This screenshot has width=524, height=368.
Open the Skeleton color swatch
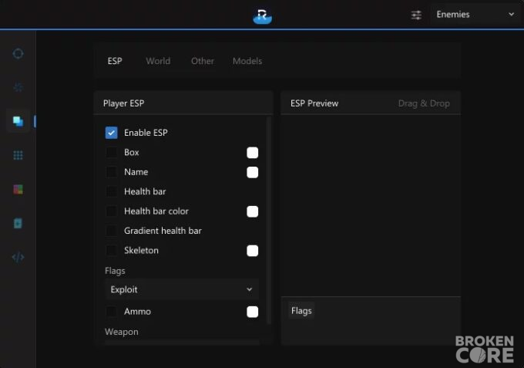pyautogui.click(x=252, y=251)
